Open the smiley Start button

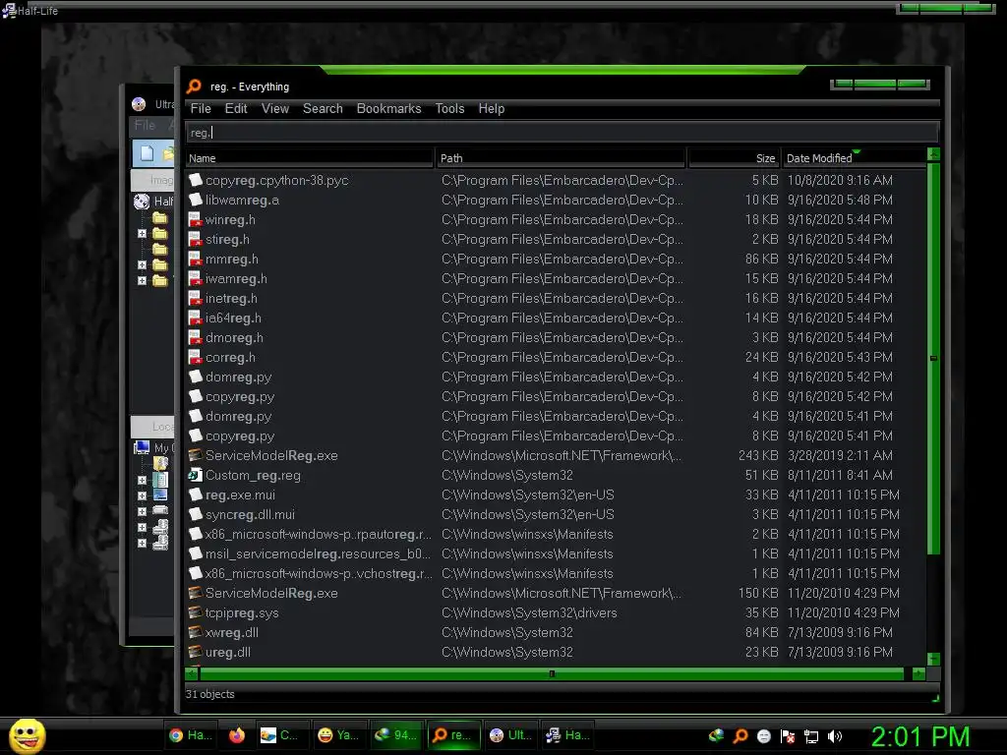[x=27, y=735]
